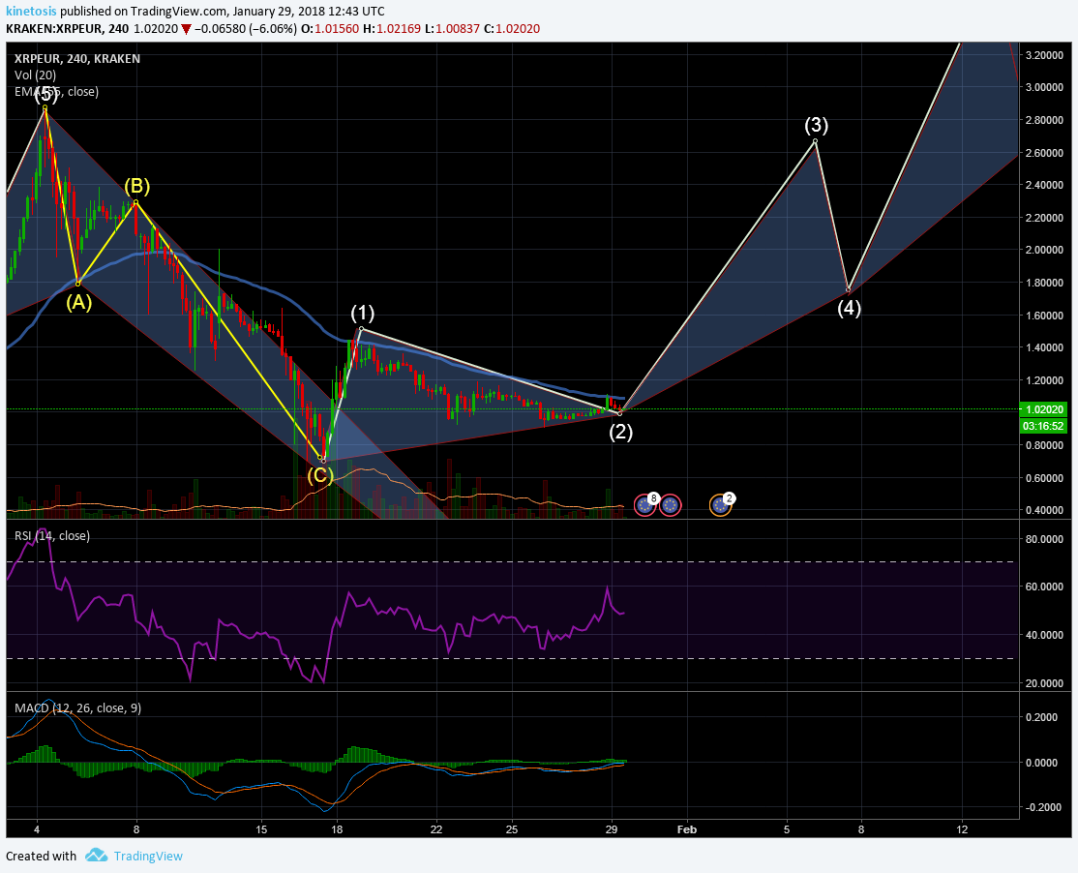Select the XRPEUR, 240, KRAKEN chart legend

tap(77, 58)
